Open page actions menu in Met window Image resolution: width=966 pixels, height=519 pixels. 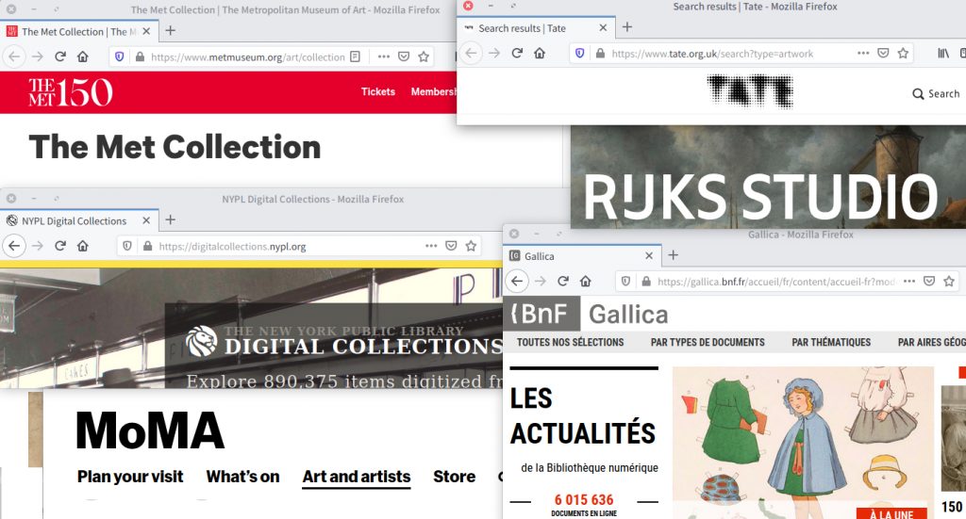[x=384, y=57]
